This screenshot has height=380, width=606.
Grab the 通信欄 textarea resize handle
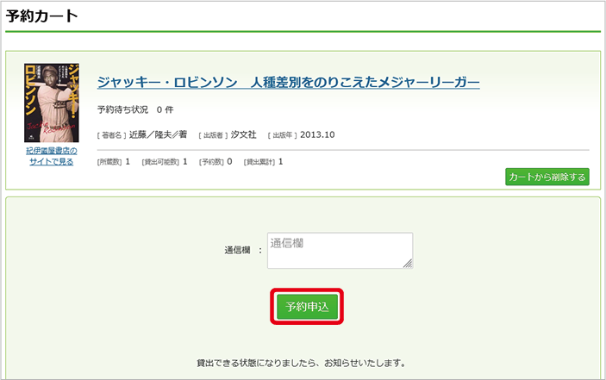coord(408,265)
